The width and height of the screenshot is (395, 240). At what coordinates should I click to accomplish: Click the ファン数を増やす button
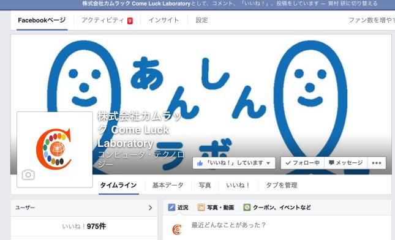(372, 20)
